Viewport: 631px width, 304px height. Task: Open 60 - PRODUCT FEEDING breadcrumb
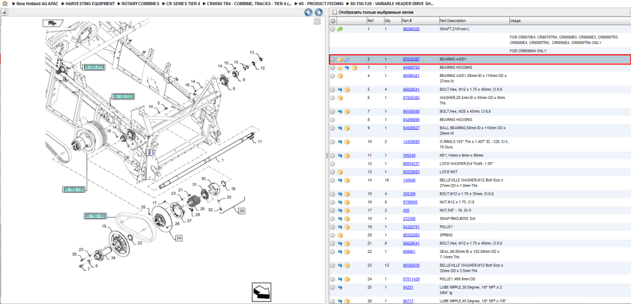tap(321, 3)
